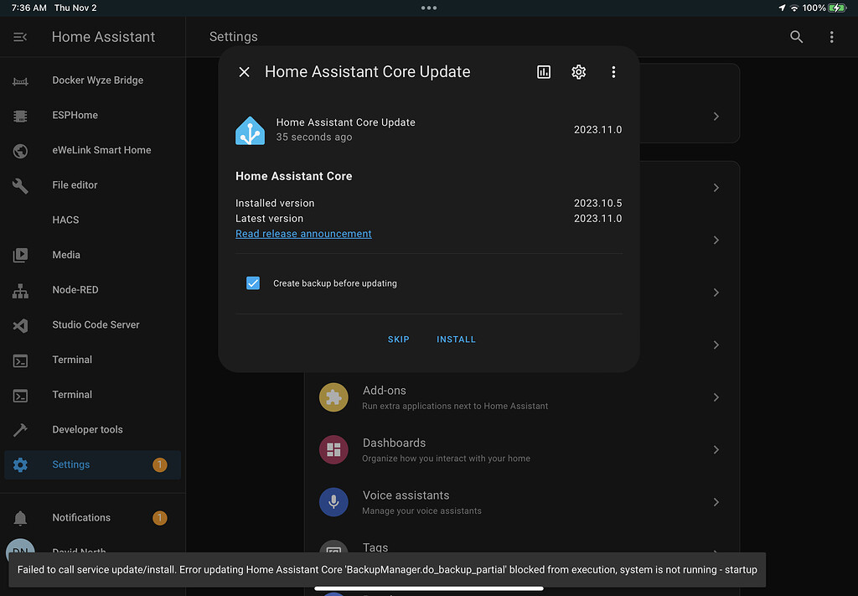The height and width of the screenshot is (596, 858).
Task: Show update history chart icon
Action: [x=543, y=72]
